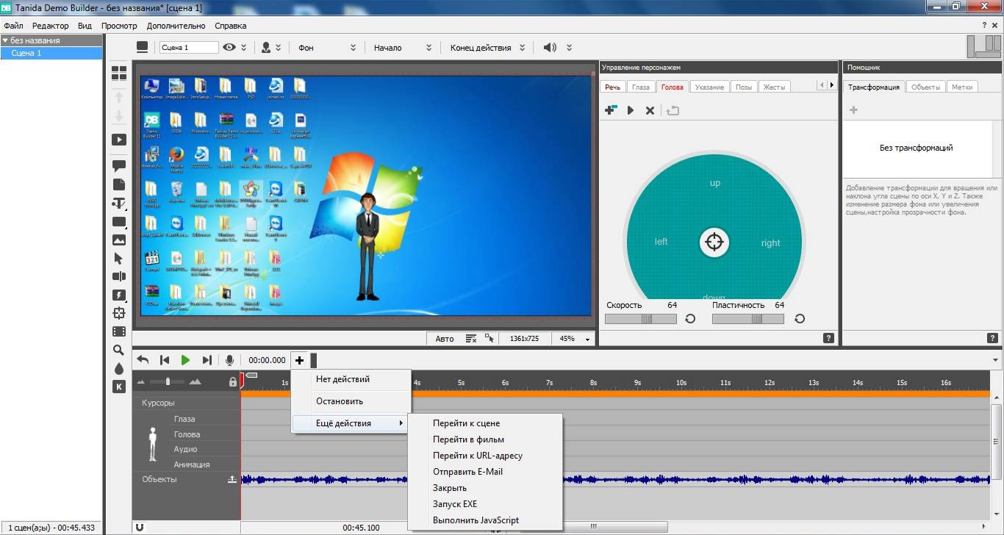The image size is (1004, 535).
Task: Click the preview scene play icon in left toolbar
Action: [x=118, y=140]
